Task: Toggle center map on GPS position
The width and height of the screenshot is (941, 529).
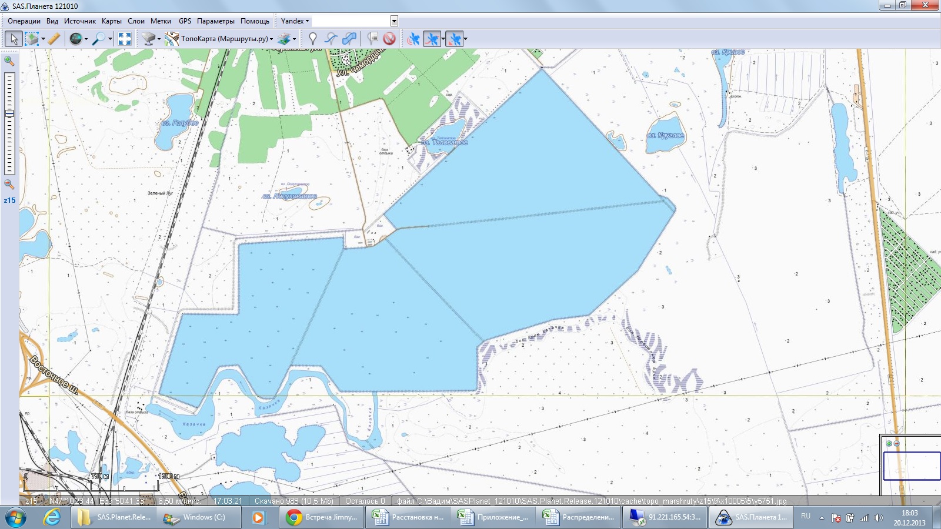Action: pyautogui.click(x=454, y=39)
